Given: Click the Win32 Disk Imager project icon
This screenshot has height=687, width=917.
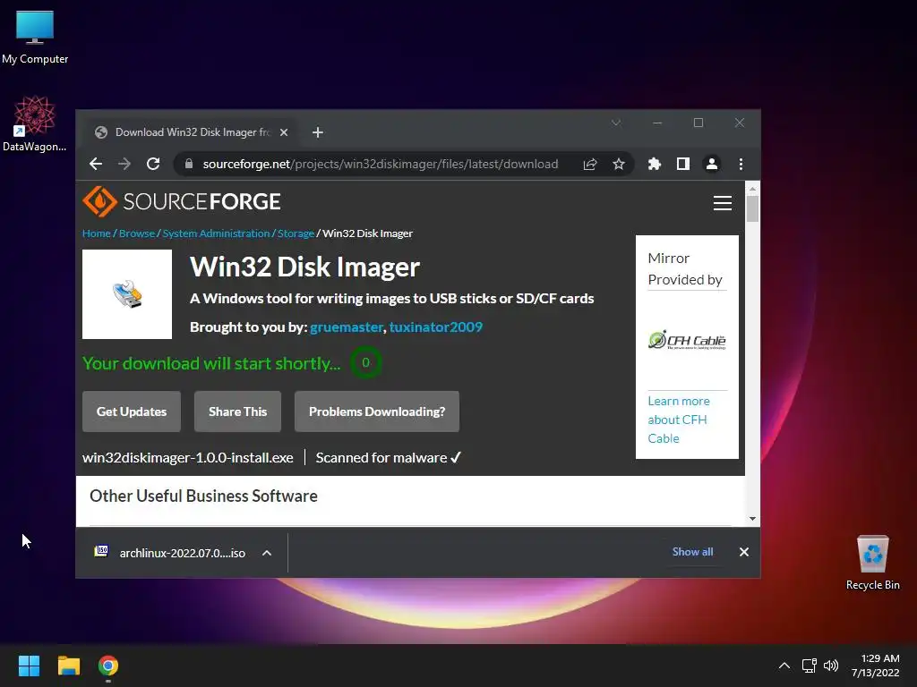Looking at the screenshot, I should coord(127,294).
